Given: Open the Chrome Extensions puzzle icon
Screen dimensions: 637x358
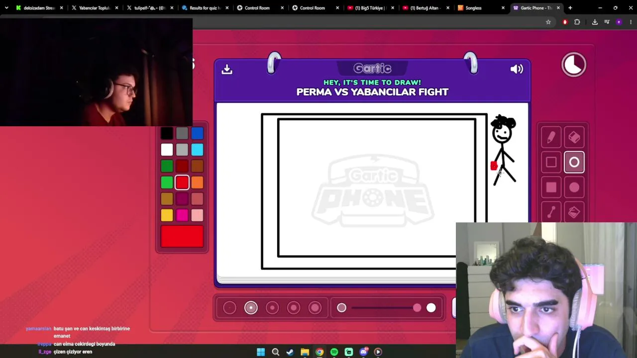Looking at the screenshot, I should click(x=577, y=22).
